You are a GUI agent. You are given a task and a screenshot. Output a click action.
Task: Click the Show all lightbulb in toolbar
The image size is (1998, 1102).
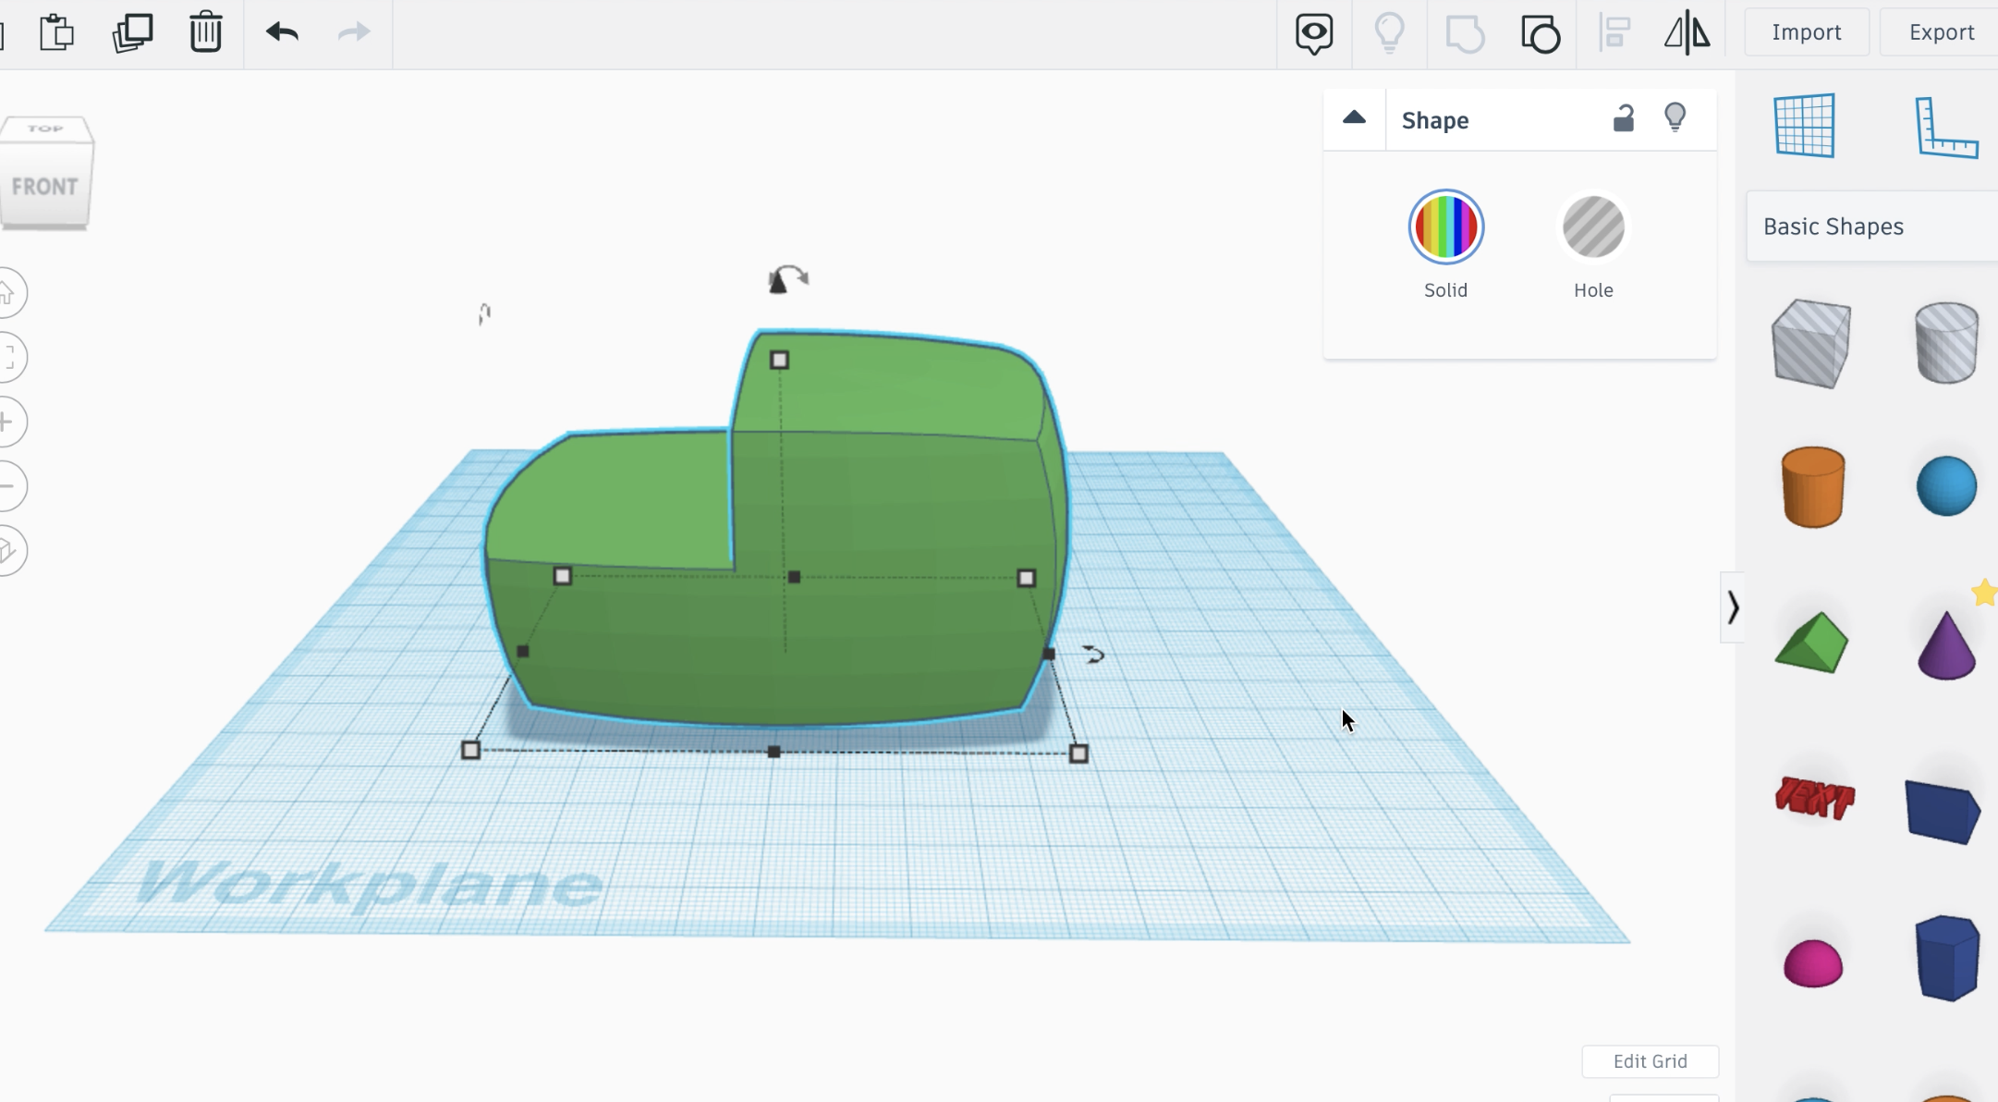point(1389,33)
